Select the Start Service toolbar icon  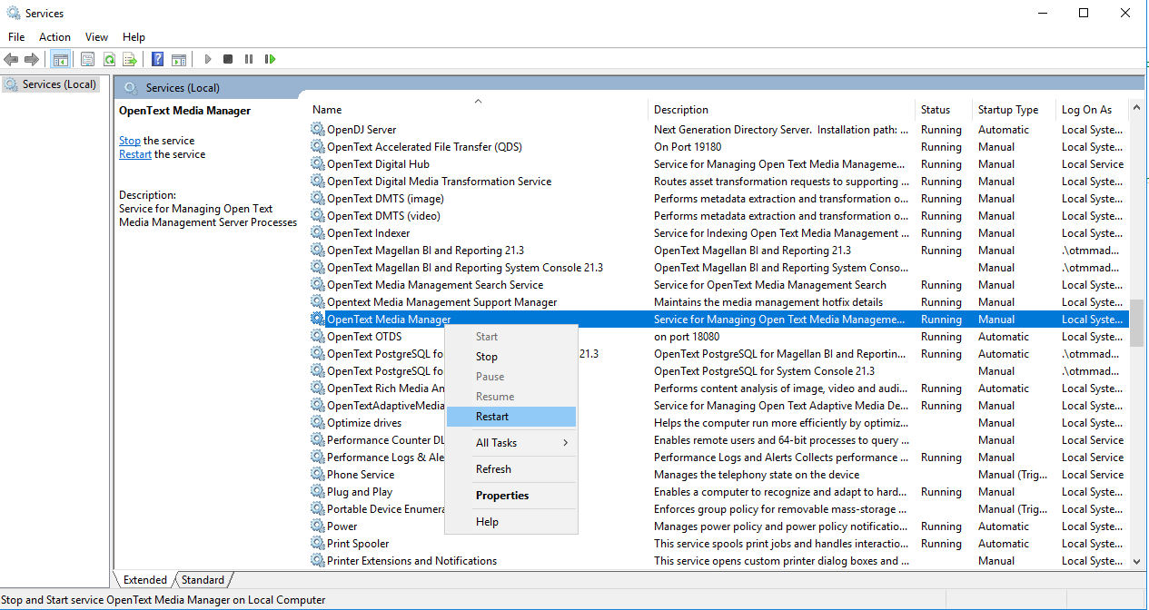[208, 59]
